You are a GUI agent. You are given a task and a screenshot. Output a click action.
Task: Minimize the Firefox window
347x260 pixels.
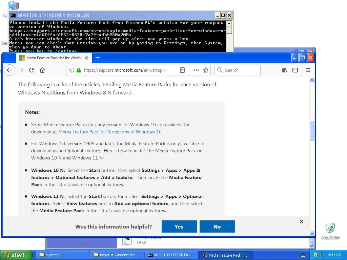[294, 58]
